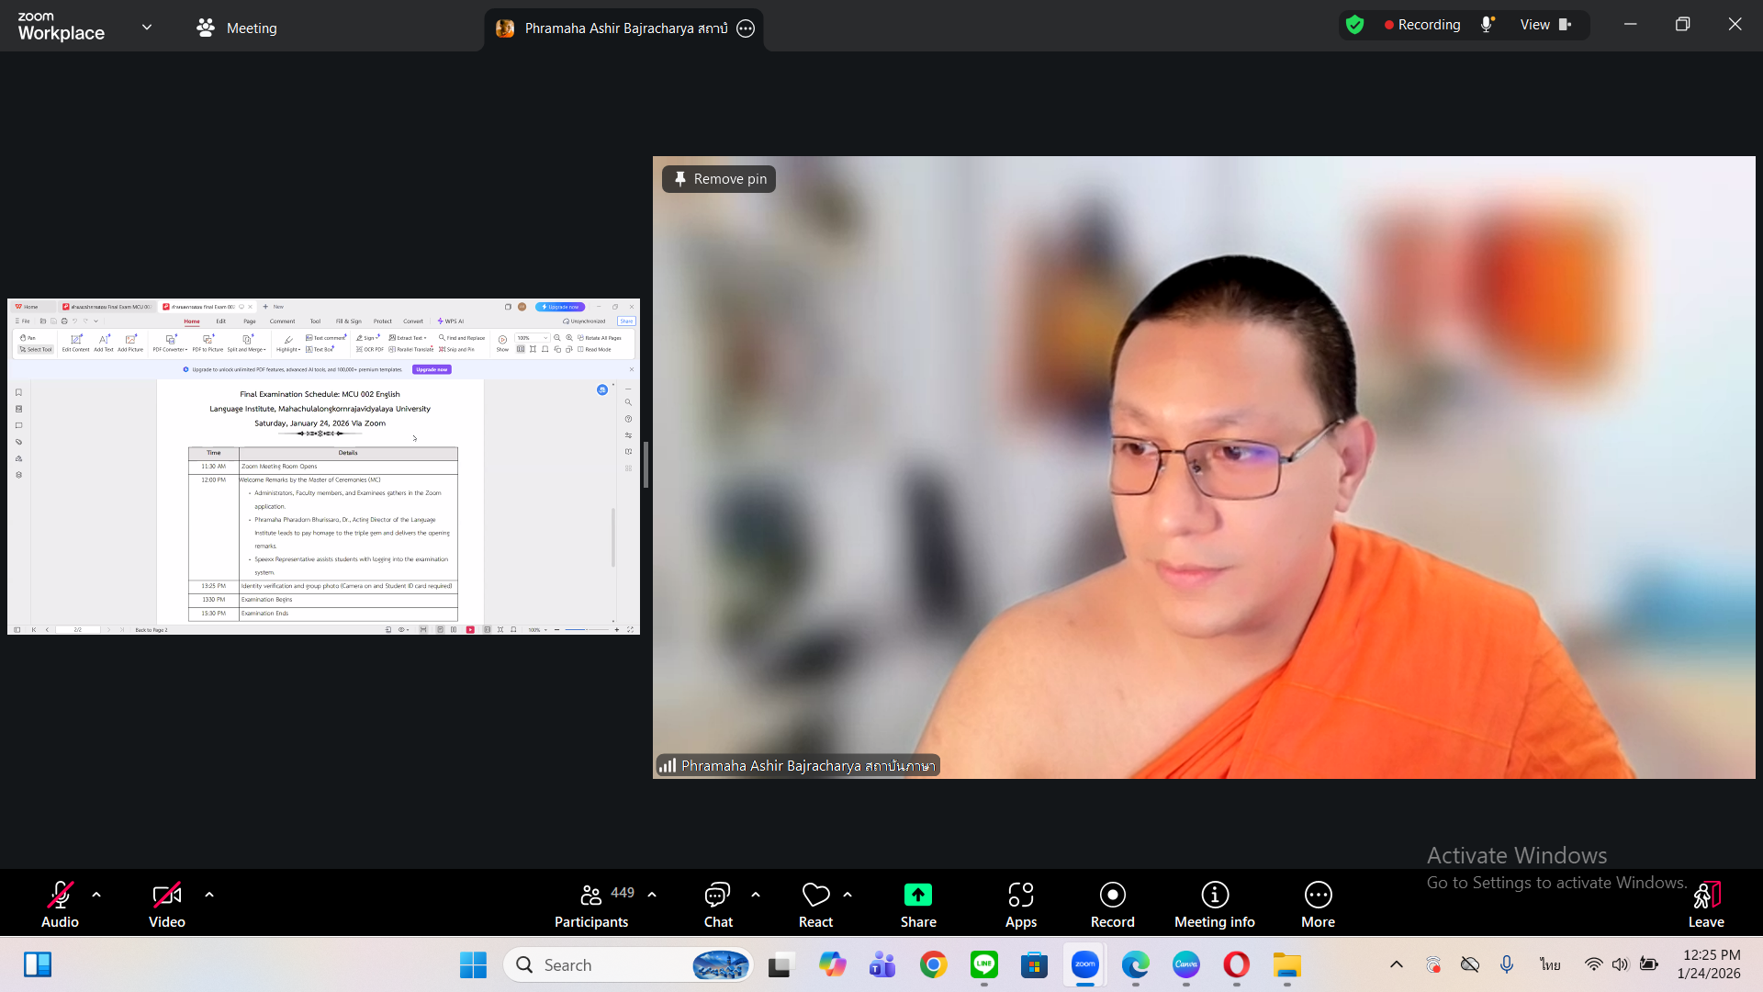Open the Participants list

591,905
